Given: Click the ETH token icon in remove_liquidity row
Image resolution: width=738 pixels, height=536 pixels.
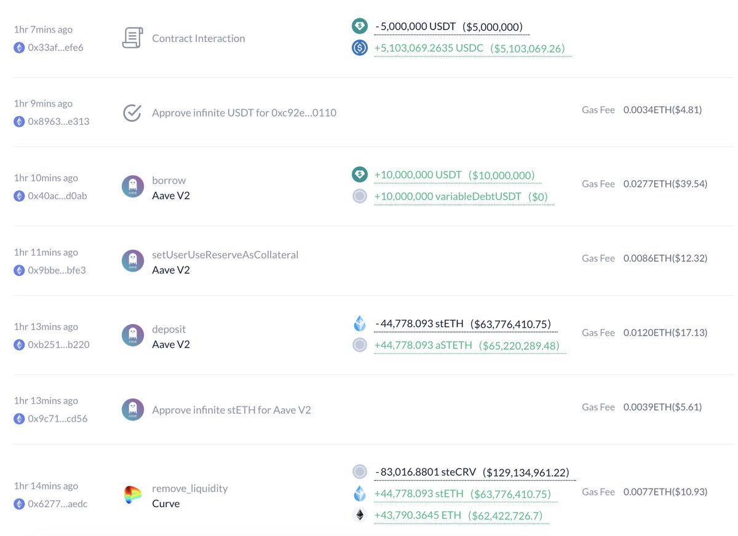Looking at the screenshot, I should tap(360, 515).
